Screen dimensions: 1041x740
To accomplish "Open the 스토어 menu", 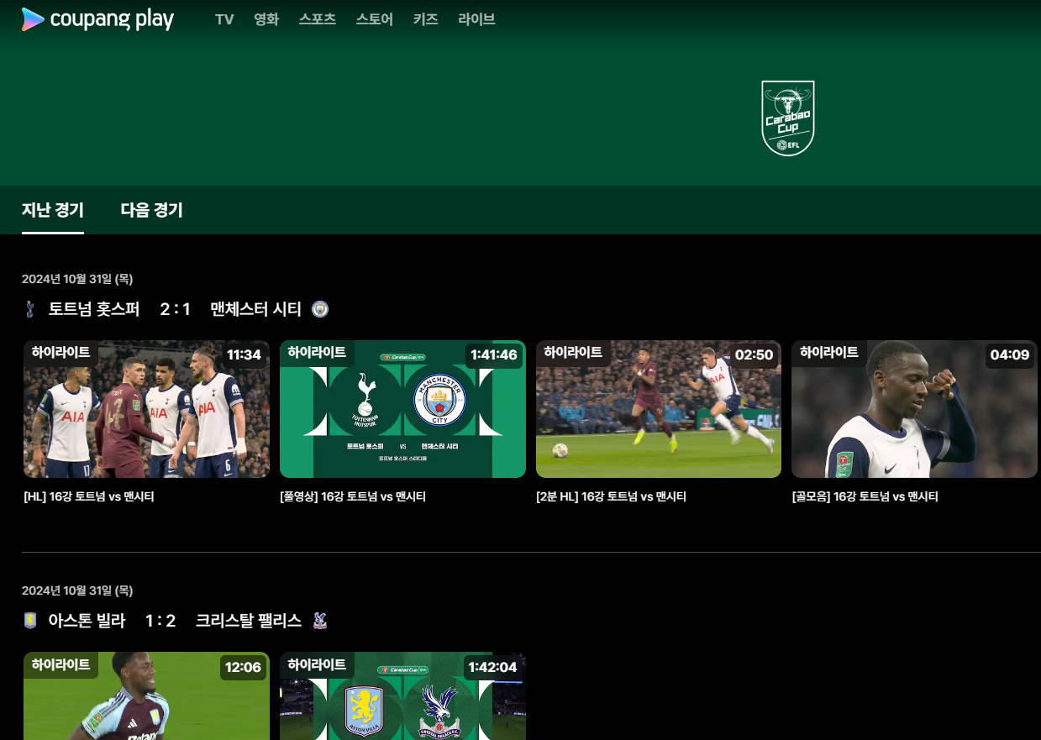I will pos(375,19).
